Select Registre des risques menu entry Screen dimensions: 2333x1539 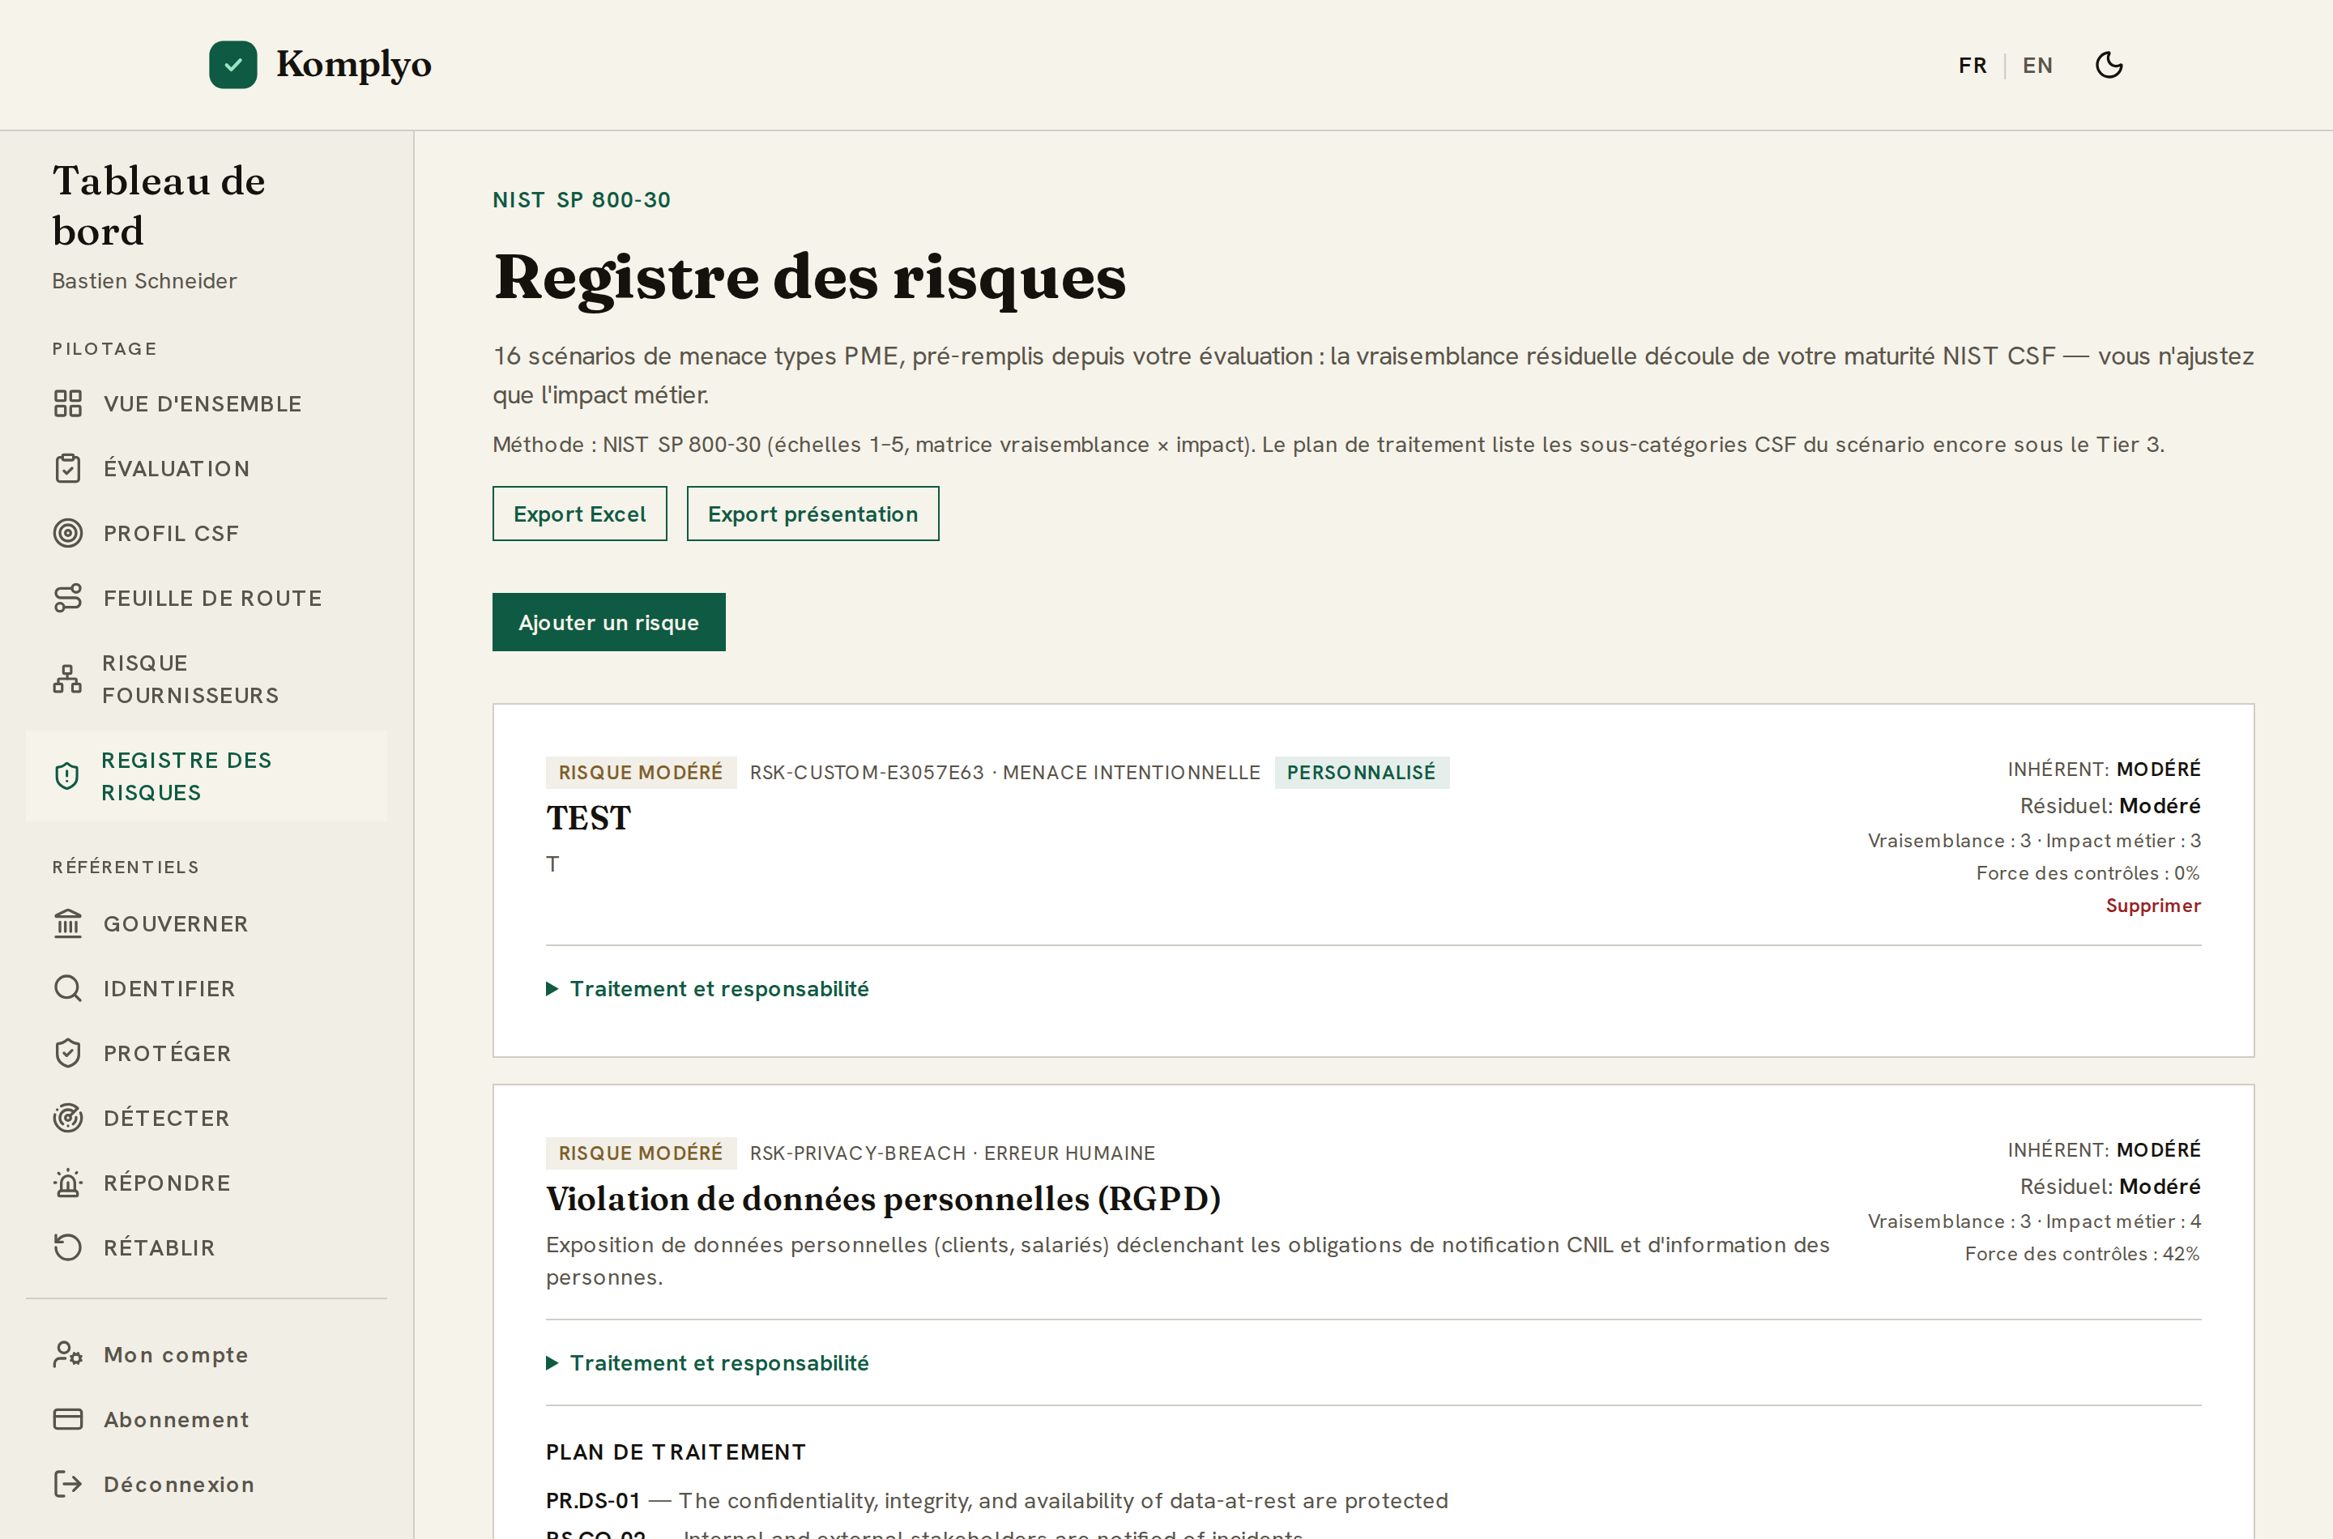206,776
